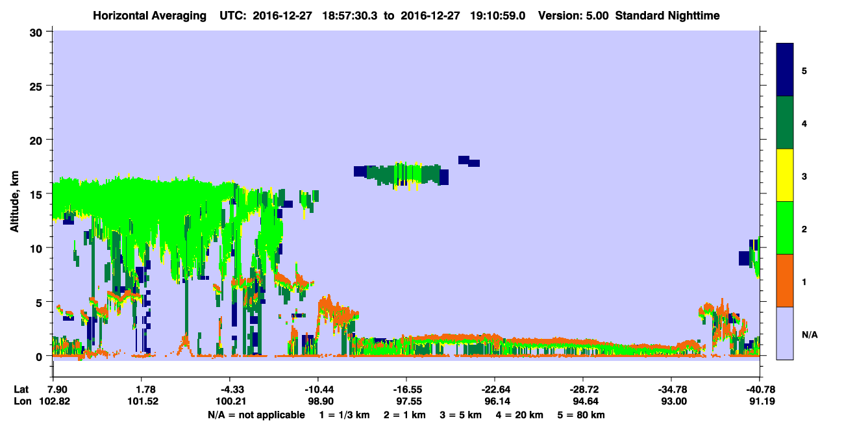Click 'Version: 5.00' in the title
844x433 pixels.
[x=573, y=15]
